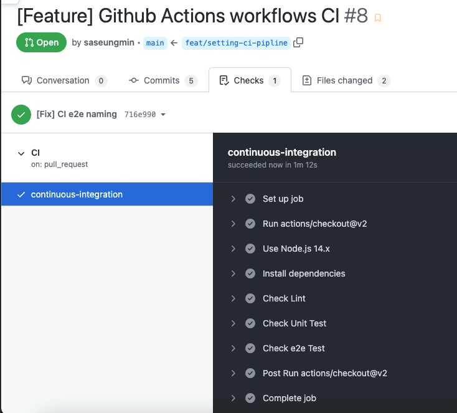Expand the Run actions/checkout@v2 step
The width and height of the screenshot is (457, 413).
233,224
